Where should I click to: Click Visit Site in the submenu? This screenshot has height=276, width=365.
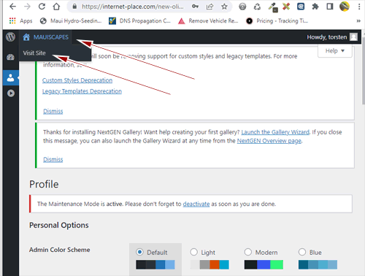coord(34,53)
